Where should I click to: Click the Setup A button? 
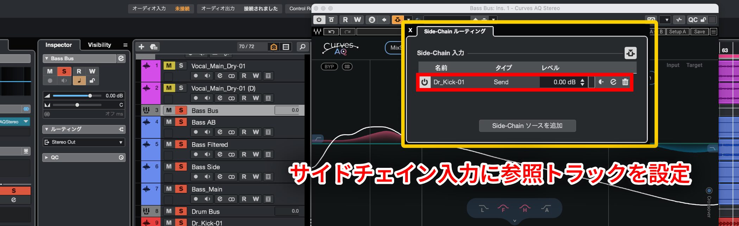tap(677, 32)
